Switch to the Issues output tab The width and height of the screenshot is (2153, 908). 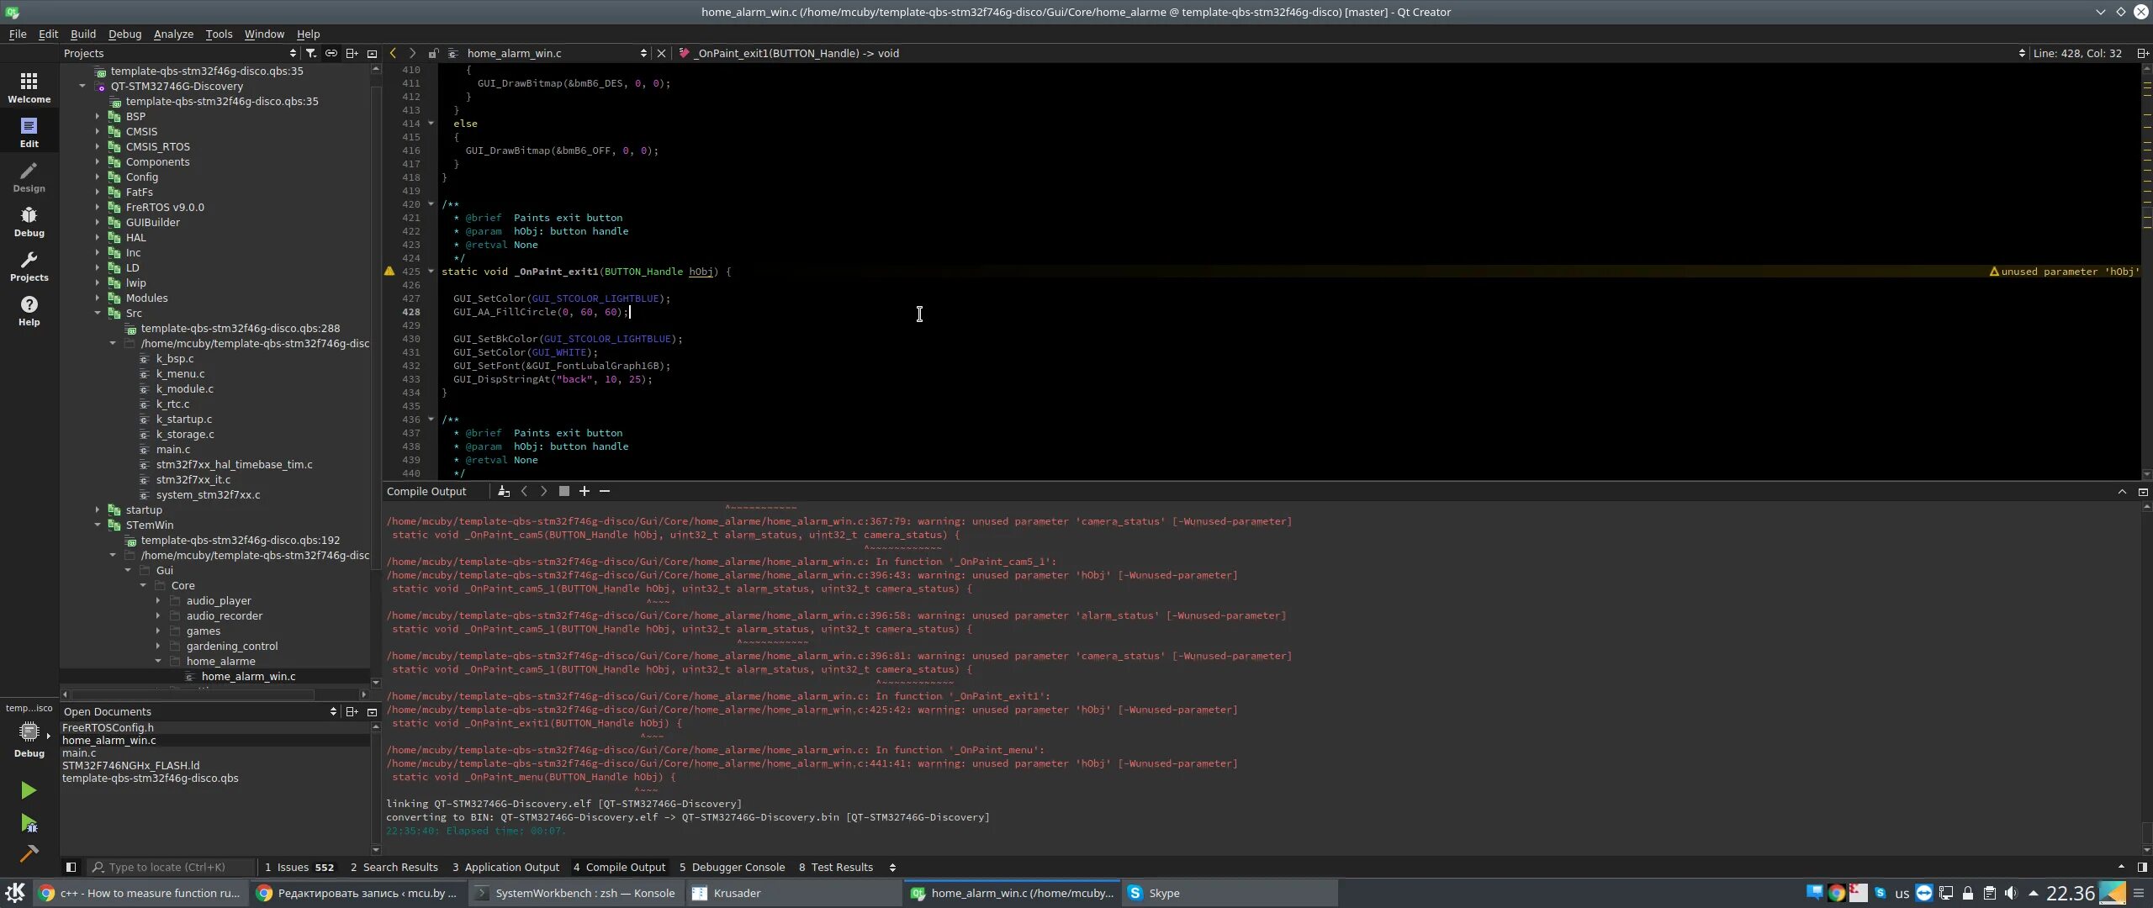(299, 867)
